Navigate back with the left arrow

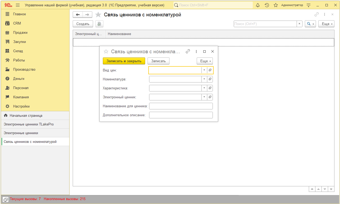coord(78,15)
